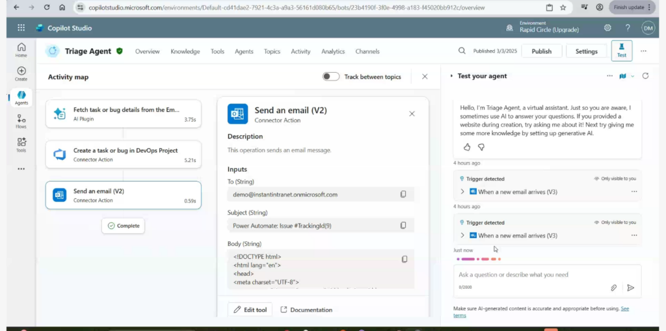Viewport: 666px width, 331px height.
Task: Click the Settings button
Action: pyautogui.click(x=587, y=51)
